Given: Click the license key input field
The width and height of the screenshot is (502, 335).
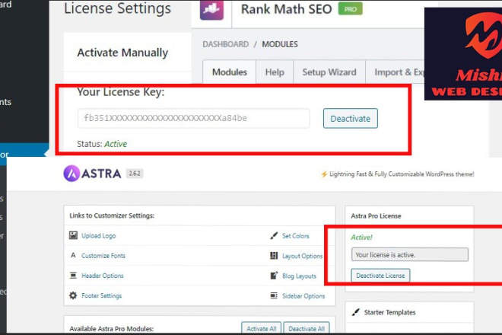Looking at the screenshot, I should pos(194,118).
